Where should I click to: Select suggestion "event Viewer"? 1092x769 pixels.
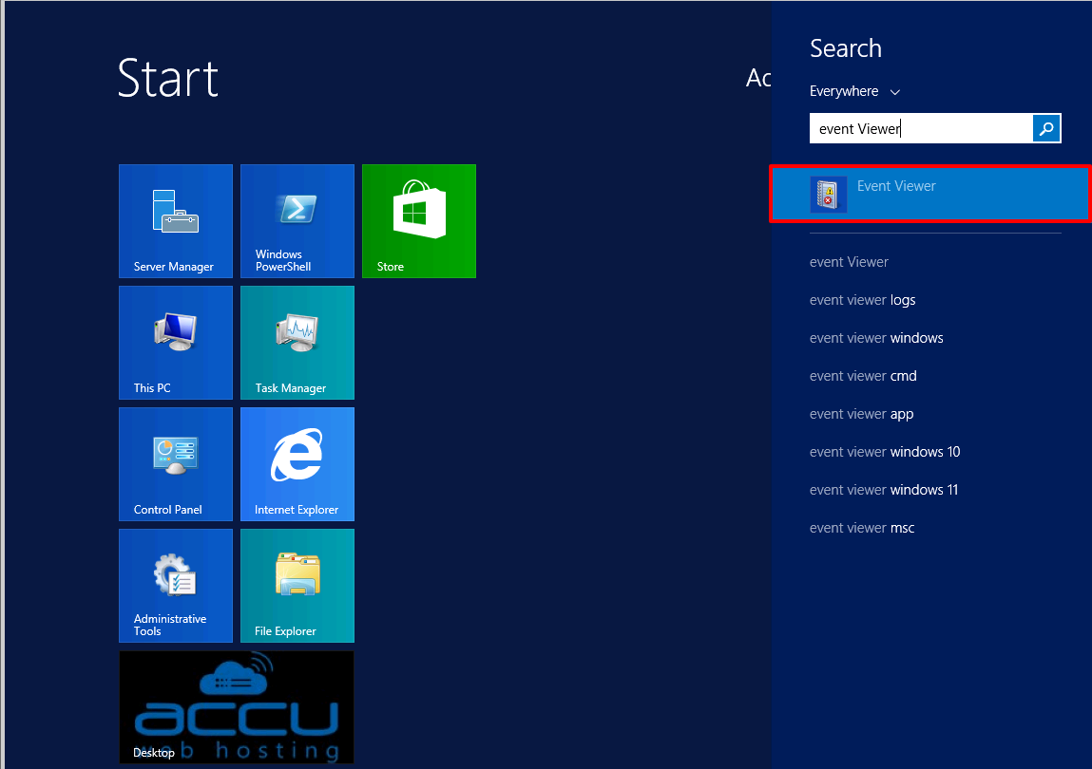pos(849,262)
